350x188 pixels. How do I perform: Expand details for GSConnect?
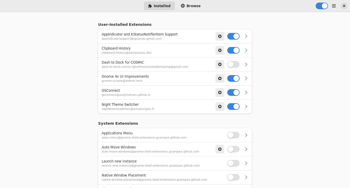246,92
